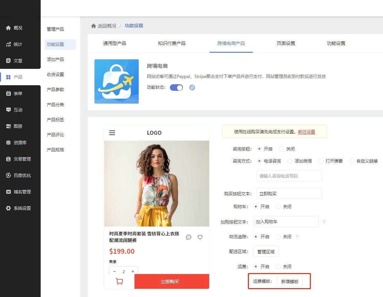
Task: Click the 新增模板 shipping template button
Action: 291,281
